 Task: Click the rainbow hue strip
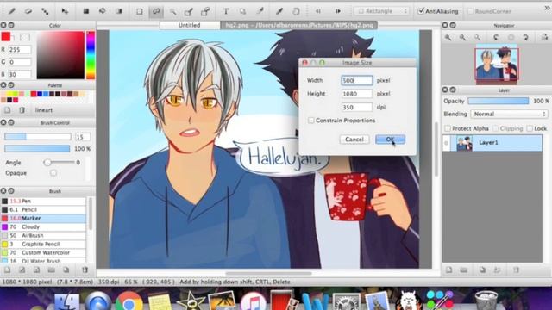pyautogui.click(x=91, y=55)
